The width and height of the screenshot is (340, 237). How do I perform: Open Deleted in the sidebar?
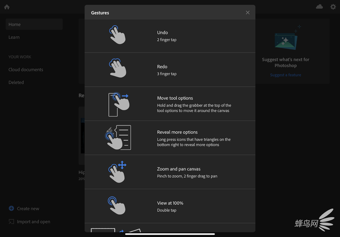16,82
